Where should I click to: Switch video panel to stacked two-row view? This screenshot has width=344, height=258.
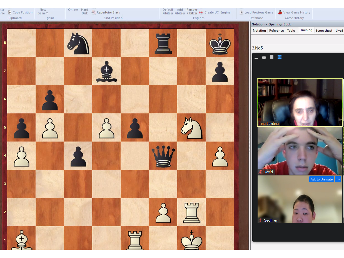coord(272,57)
